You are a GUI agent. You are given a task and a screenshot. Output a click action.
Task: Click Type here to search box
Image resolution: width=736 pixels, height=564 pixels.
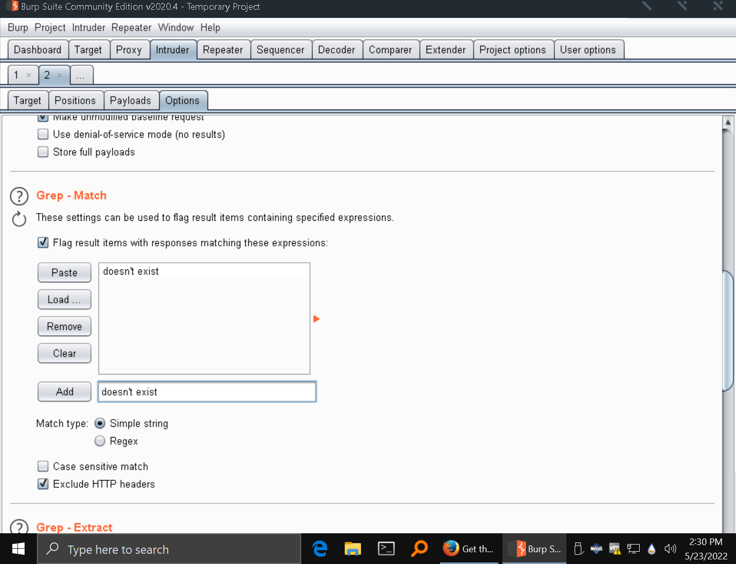169,549
